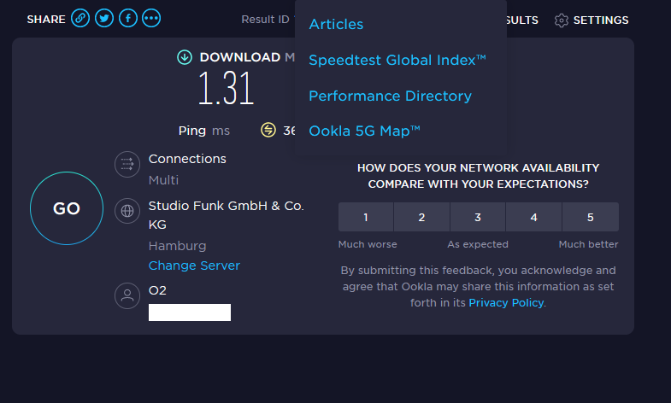
Task: Click the Result ID label
Action: click(x=265, y=20)
